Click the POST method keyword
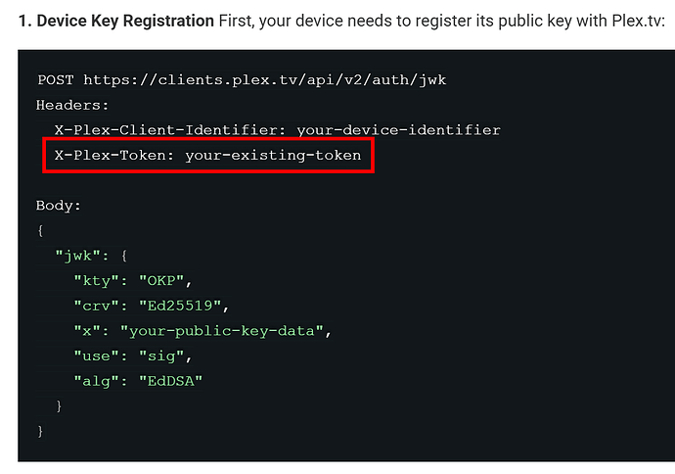Image resolution: width=675 pixels, height=474 pixels. point(55,79)
